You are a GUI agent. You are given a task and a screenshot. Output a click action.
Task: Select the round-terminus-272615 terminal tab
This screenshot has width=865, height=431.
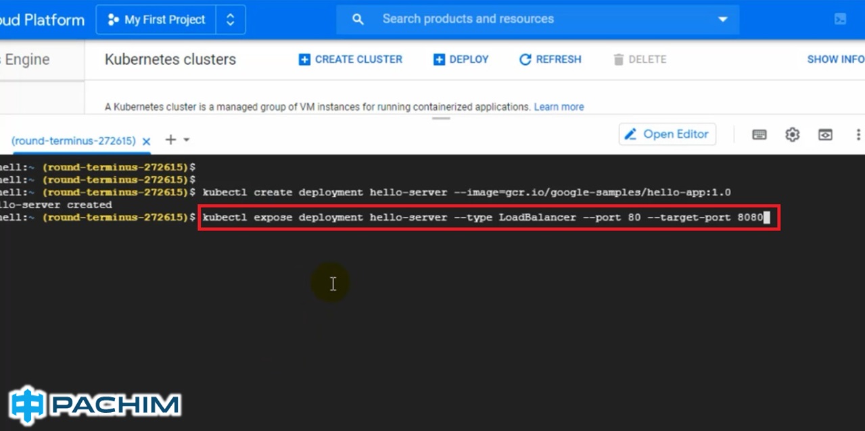pos(74,141)
